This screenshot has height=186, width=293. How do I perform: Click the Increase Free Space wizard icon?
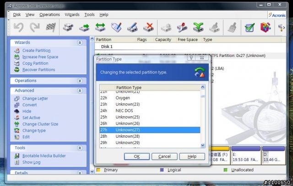pyautogui.click(x=17, y=57)
